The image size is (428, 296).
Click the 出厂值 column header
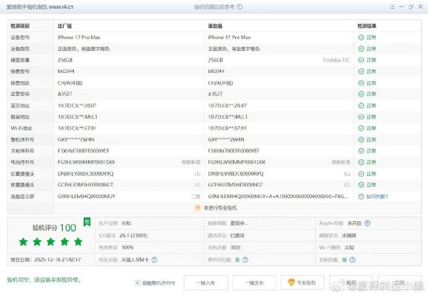coord(65,26)
